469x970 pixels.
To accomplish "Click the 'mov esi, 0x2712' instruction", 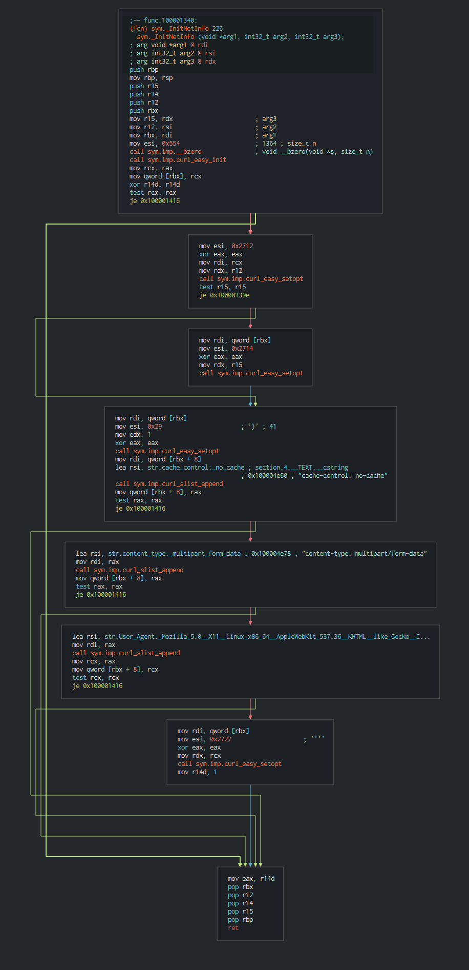I will tap(226, 246).
